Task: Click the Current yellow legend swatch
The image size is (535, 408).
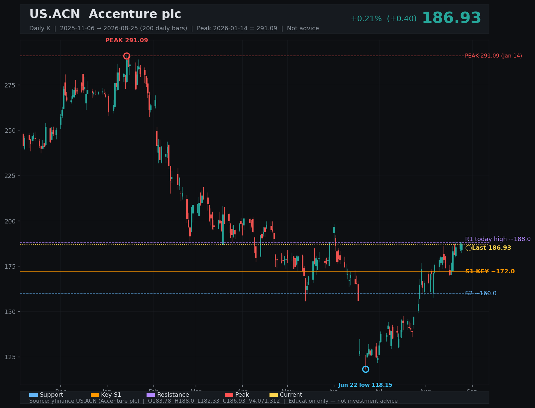Action: tap(274, 395)
